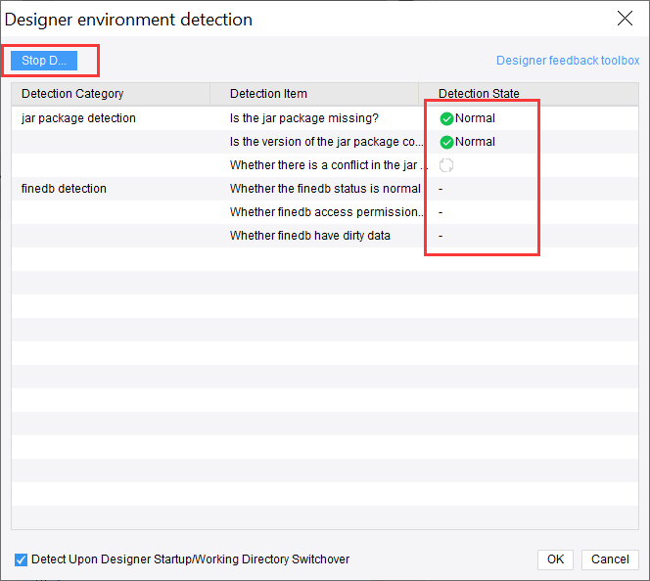Select 'Is the version of the jar package' row
The width and height of the screenshot is (650, 581).
[325, 142]
